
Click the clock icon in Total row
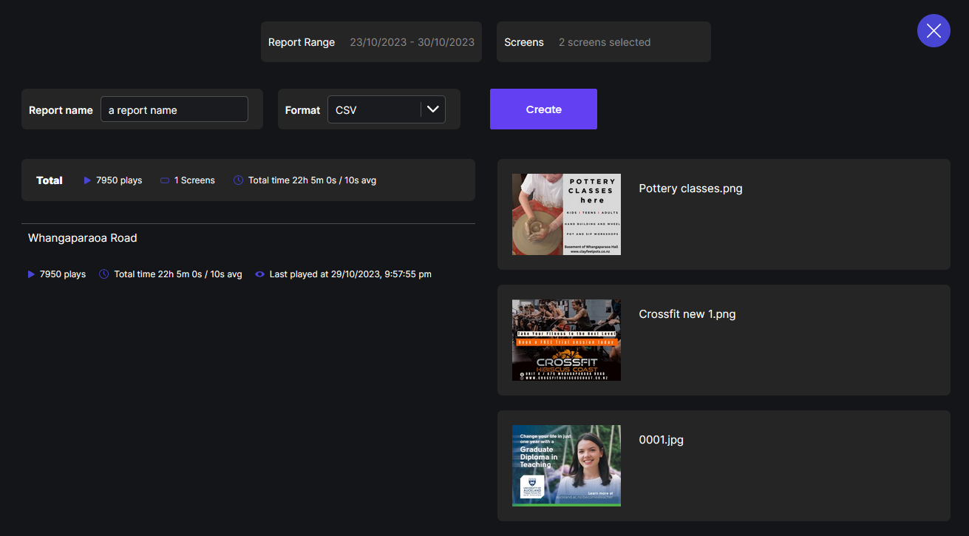coord(238,180)
